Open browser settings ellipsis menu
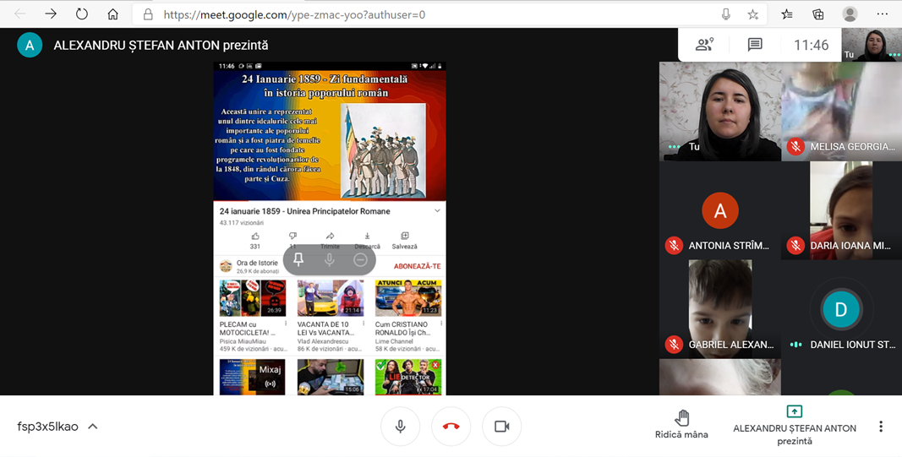The image size is (902, 457). tap(883, 14)
